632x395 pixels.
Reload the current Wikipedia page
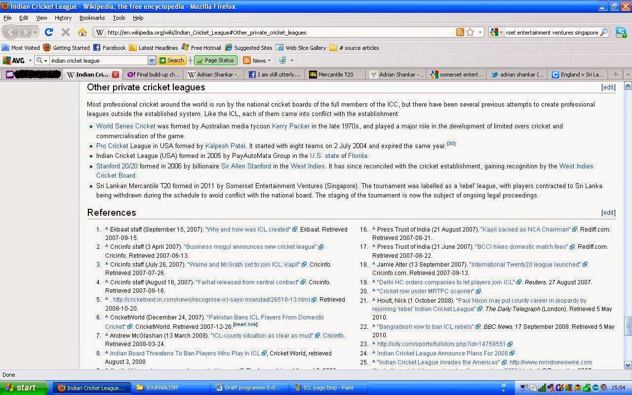(48, 32)
